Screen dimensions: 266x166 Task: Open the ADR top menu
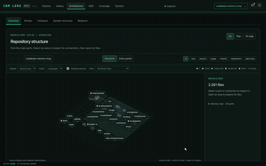91,6
